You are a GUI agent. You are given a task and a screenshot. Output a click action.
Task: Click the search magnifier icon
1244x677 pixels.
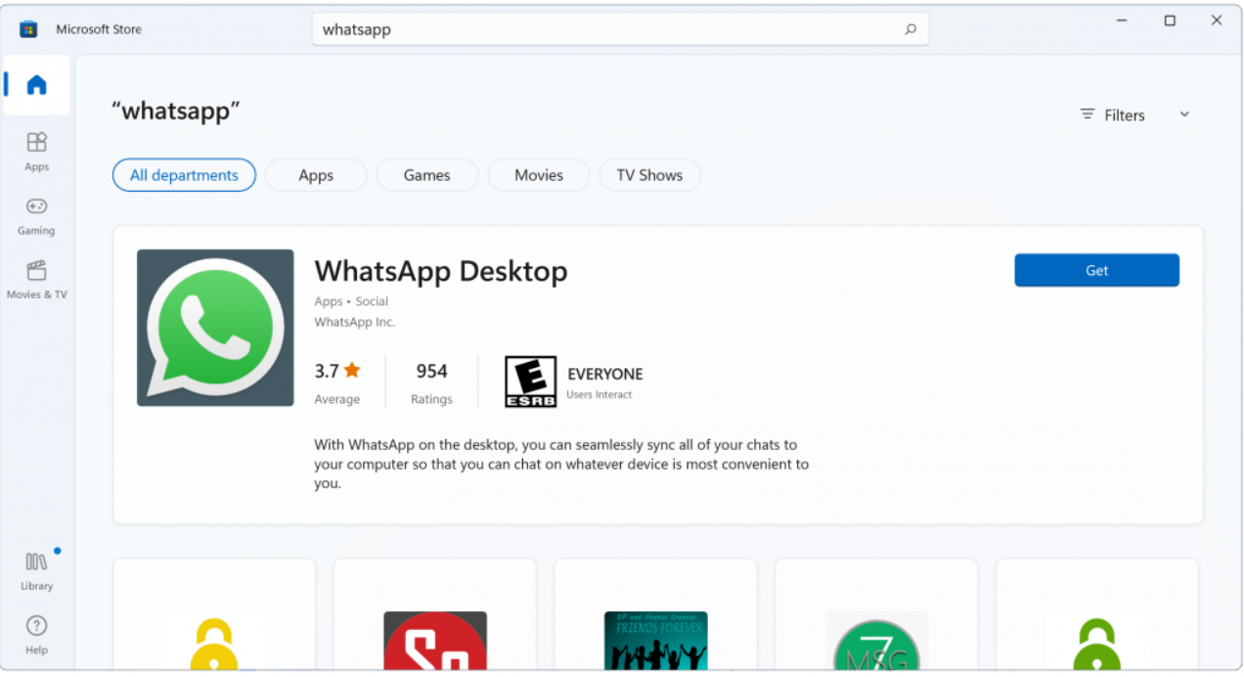pos(911,29)
